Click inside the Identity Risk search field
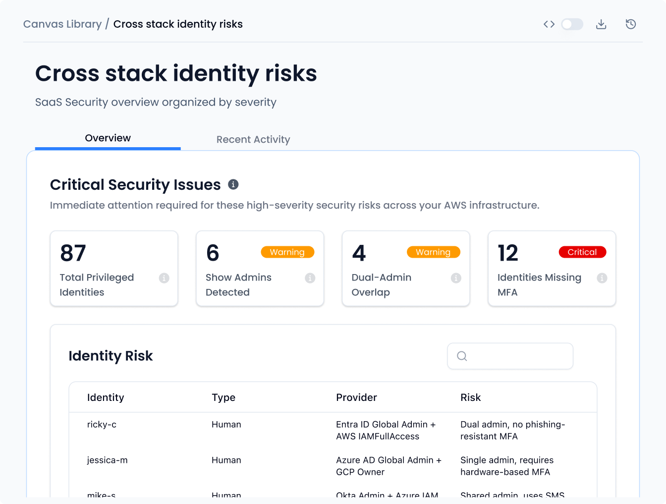Viewport: 666px width, 504px height. pyautogui.click(x=510, y=356)
